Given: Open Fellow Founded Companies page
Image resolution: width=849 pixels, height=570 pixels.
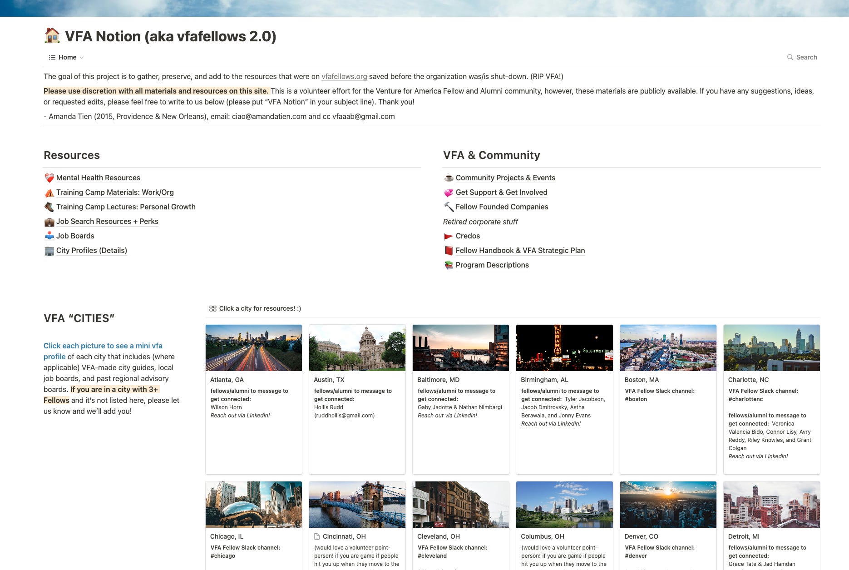Looking at the screenshot, I should coord(502,207).
